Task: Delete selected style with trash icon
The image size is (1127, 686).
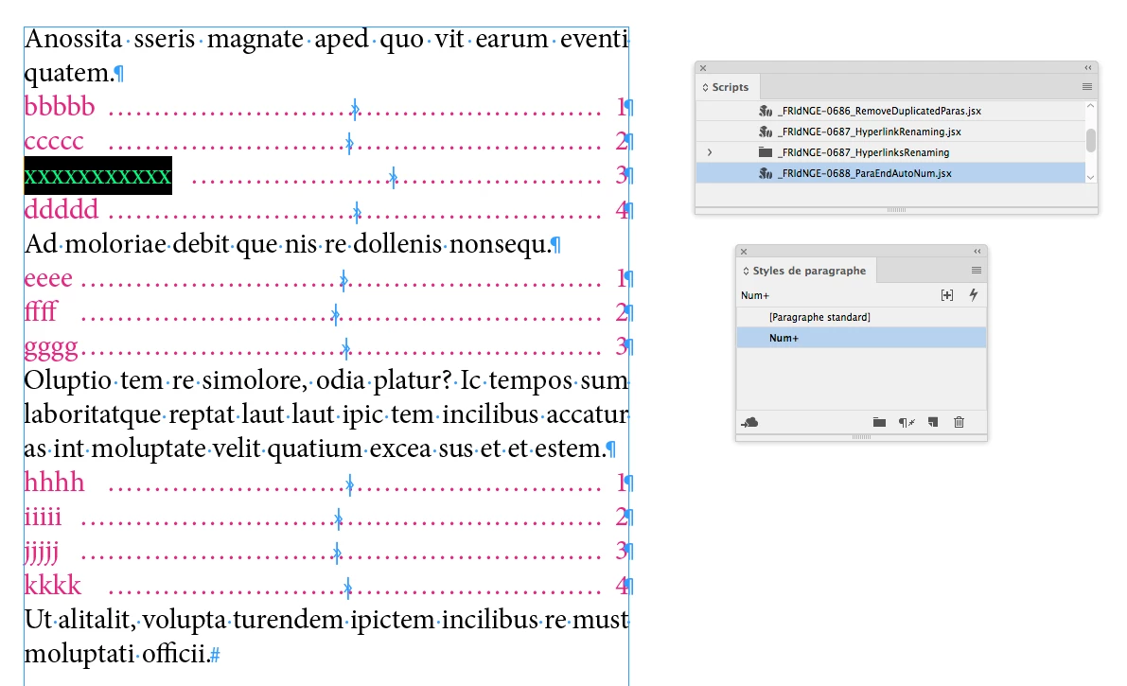Action: tap(959, 422)
